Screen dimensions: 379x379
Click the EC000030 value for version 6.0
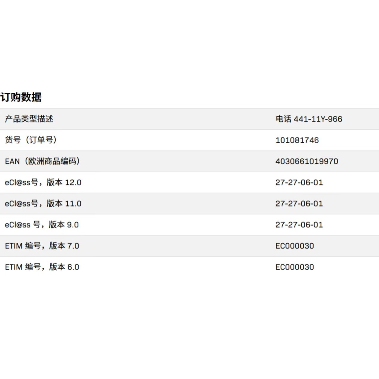pos(295,267)
